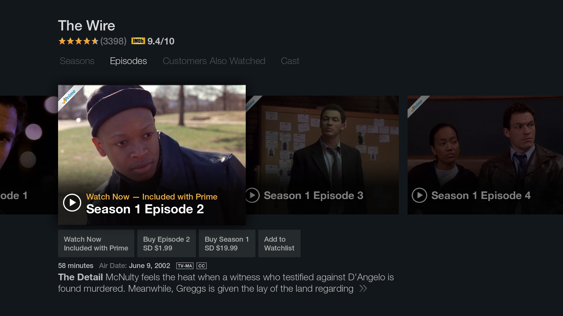Add The Wire to Watchlist

click(x=279, y=243)
